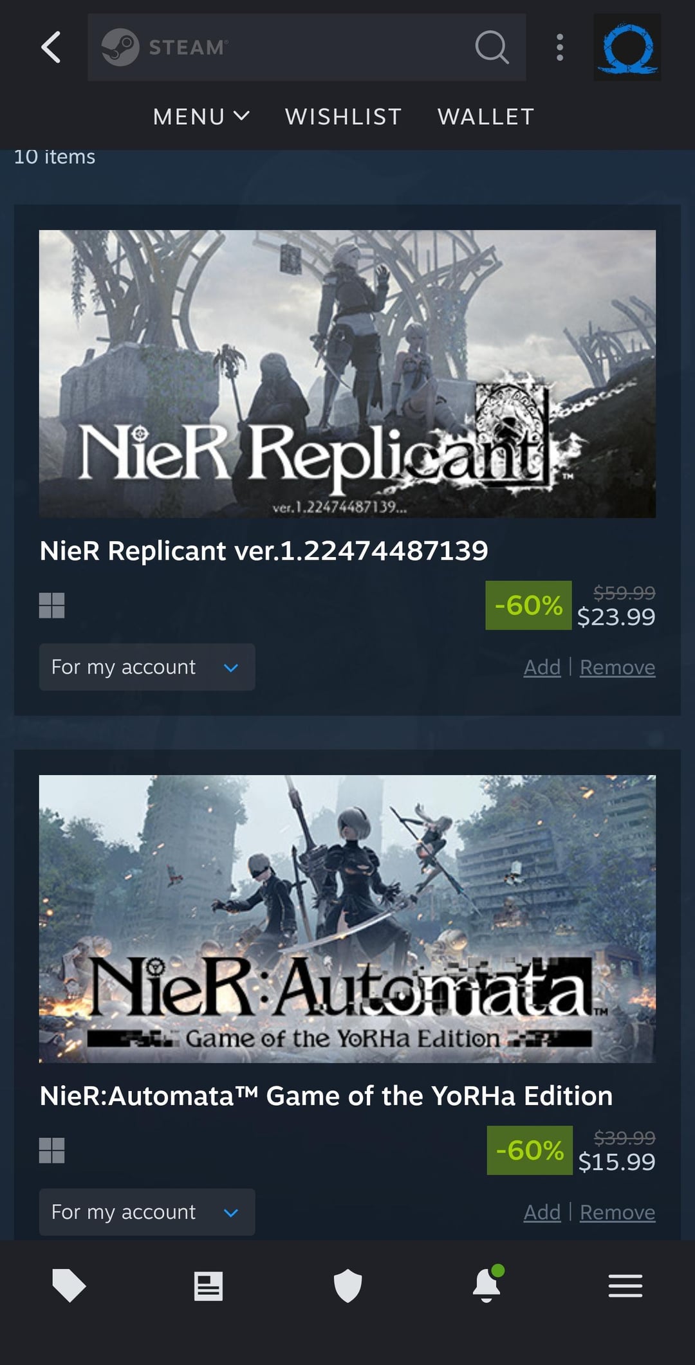Open the three-dot overflow menu

pos(560,48)
